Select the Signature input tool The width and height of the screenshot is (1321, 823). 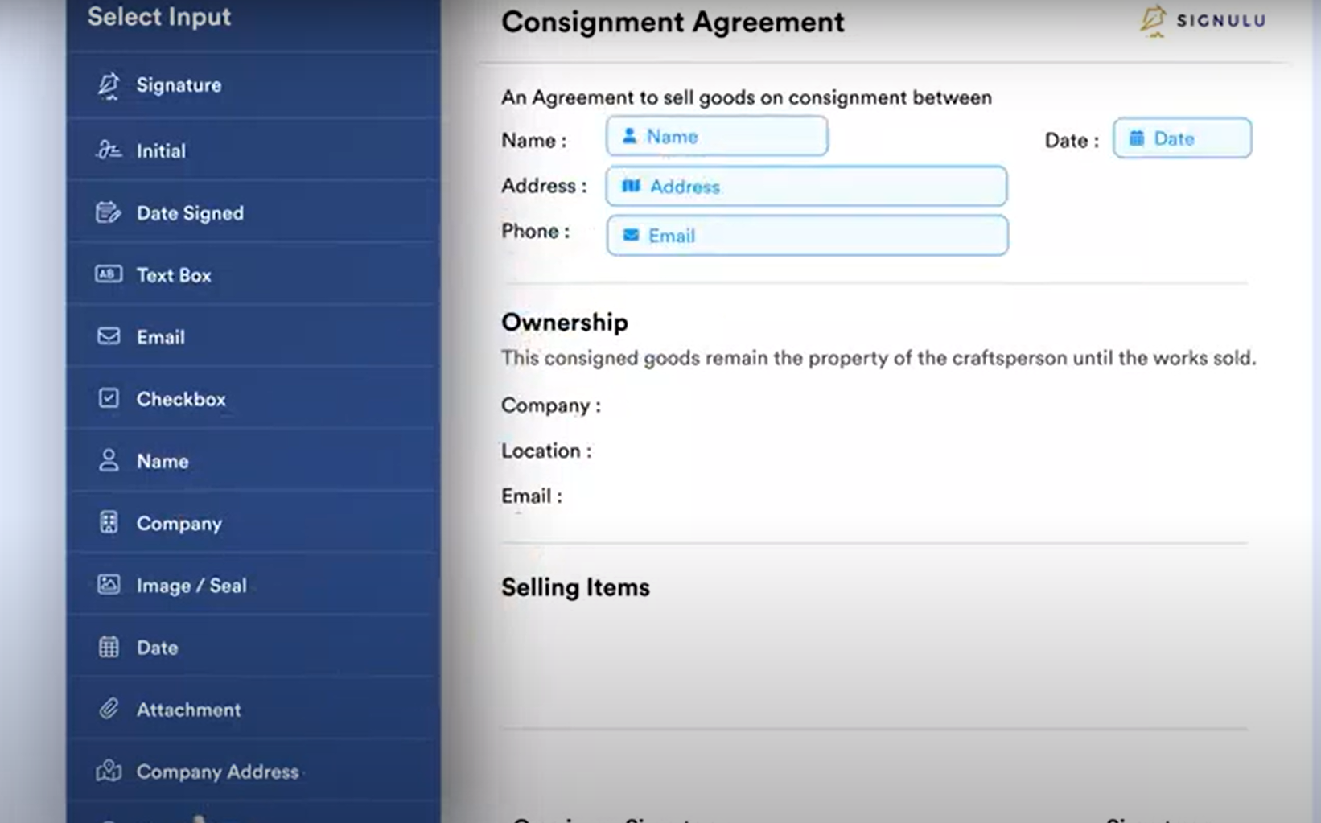pos(178,85)
